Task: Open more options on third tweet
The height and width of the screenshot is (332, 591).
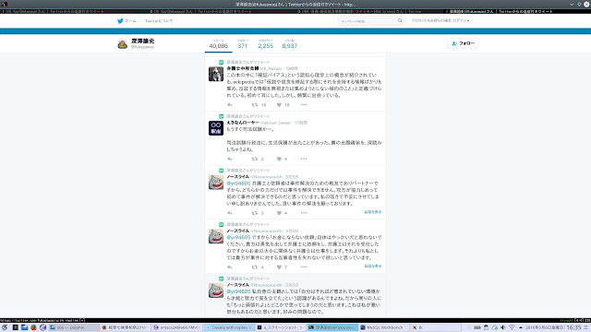Action: pos(304,213)
